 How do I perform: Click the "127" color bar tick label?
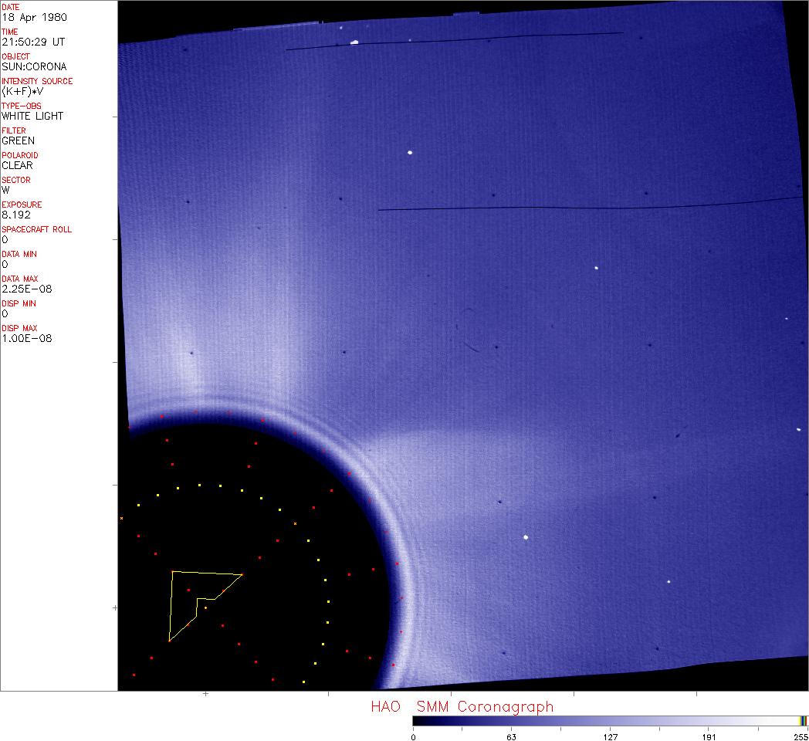coord(610,736)
